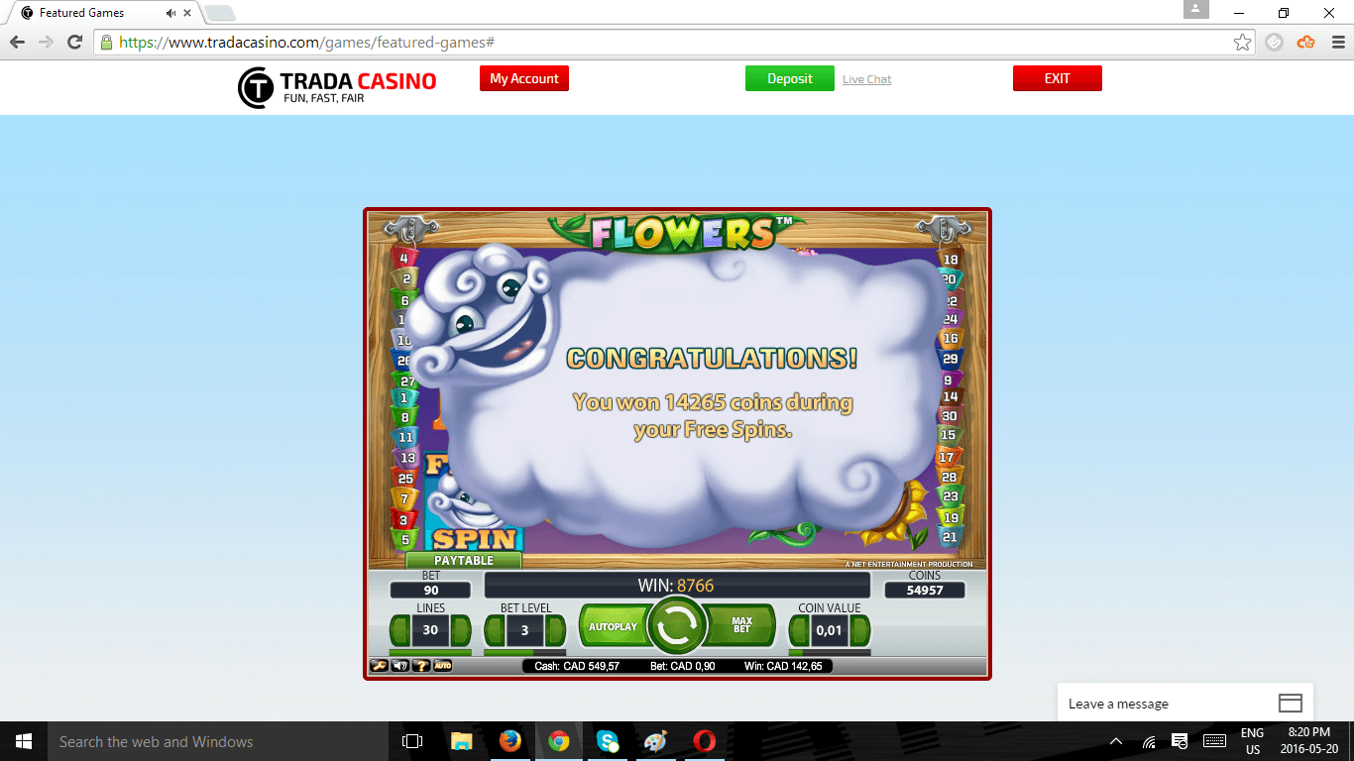Open the PAYTABLE
1354x761 pixels.
[463, 561]
